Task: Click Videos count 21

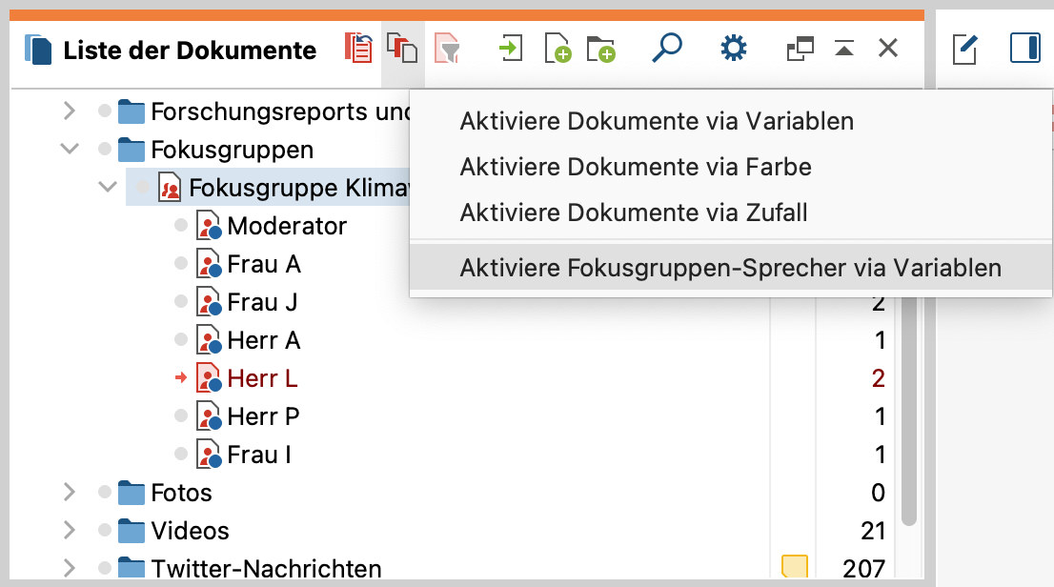Action: 873,531
